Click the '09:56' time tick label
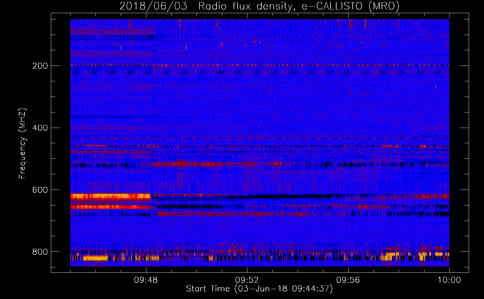 click(x=348, y=280)
